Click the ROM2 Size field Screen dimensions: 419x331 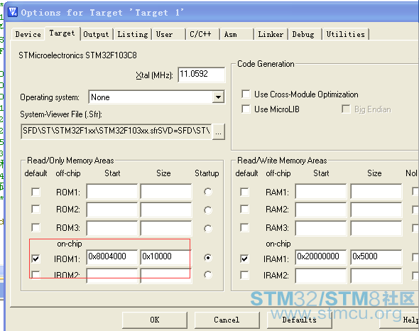[x=166, y=210]
